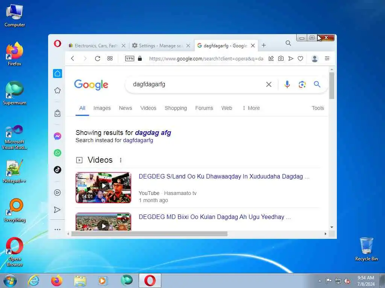Open the Recycle Bin desktop icon
This screenshot has height=288, width=385.
(x=366, y=249)
